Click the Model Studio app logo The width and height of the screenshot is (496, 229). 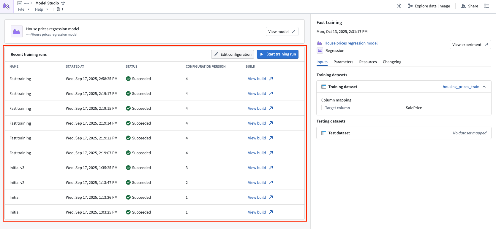tap(6, 6)
